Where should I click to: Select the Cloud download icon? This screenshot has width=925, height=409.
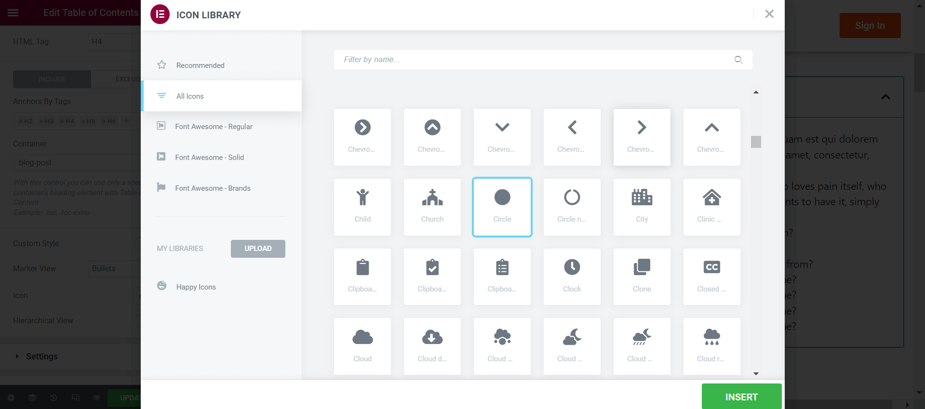(x=432, y=346)
